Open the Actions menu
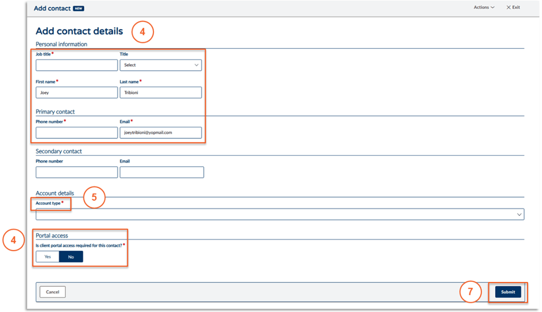 point(484,8)
